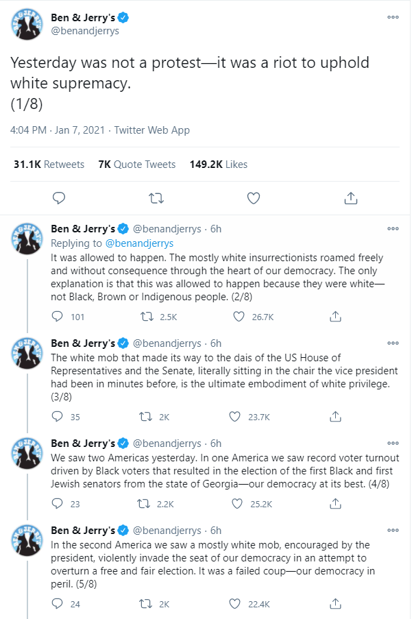
Task: View the 31.1K Retweets list
Action: (x=49, y=165)
